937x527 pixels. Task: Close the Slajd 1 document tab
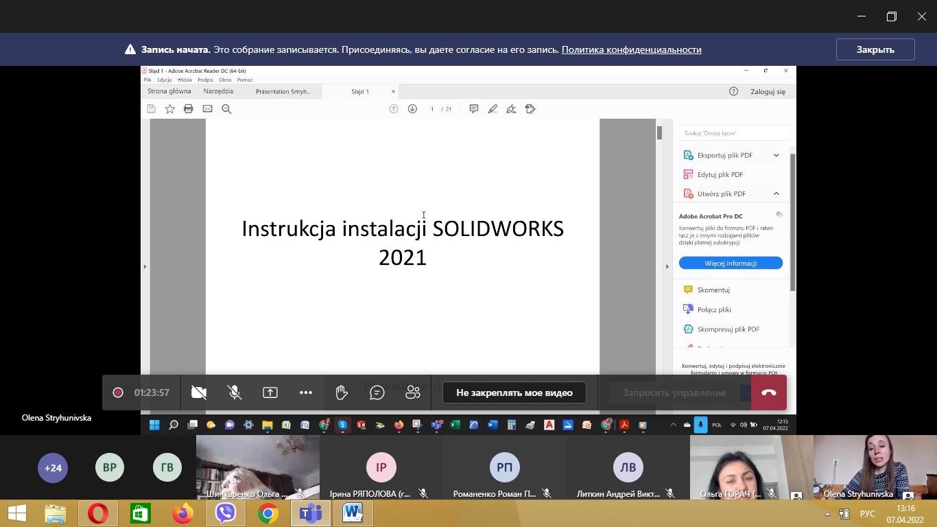coord(393,91)
